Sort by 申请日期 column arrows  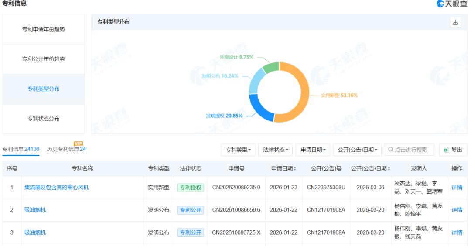coord(296,169)
